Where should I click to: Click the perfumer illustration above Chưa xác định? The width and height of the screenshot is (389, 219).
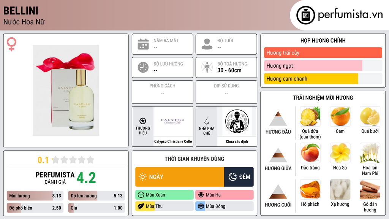click(x=237, y=121)
